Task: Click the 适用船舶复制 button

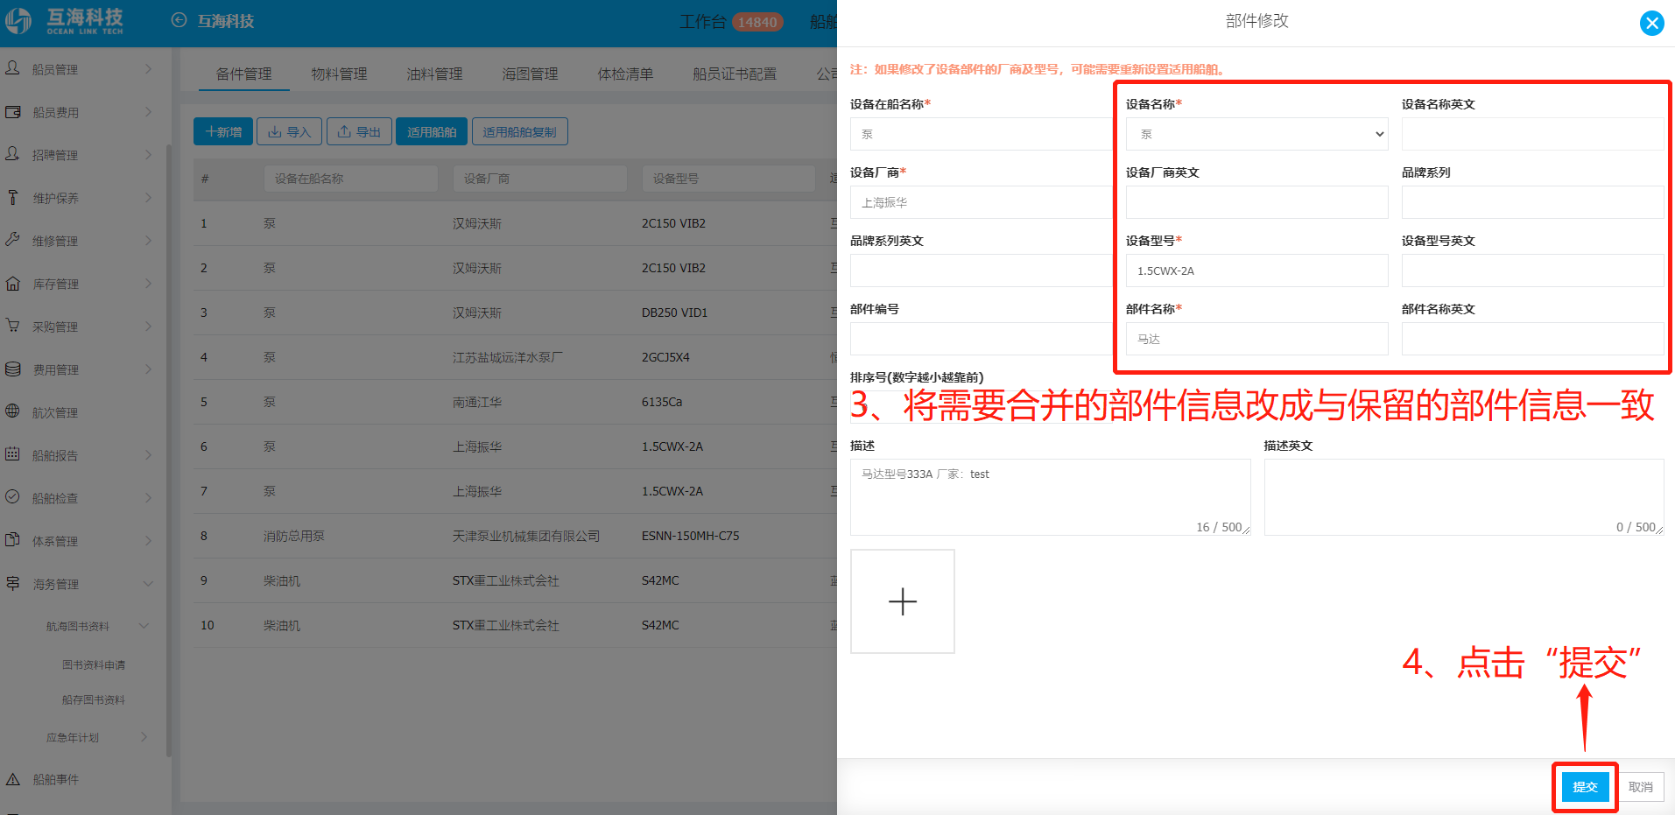Action: tap(520, 131)
